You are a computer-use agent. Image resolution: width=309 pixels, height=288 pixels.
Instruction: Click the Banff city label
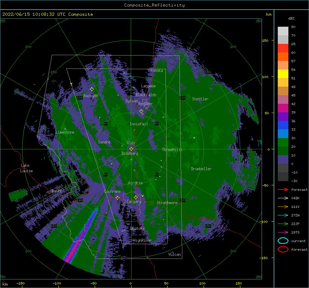tap(57, 191)
